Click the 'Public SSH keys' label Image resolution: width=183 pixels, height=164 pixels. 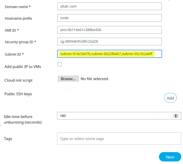(18, 94)
